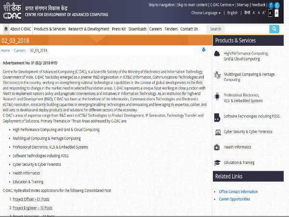Open Press Kit menu item
The image size is (289, 217).
pos(118,29)
